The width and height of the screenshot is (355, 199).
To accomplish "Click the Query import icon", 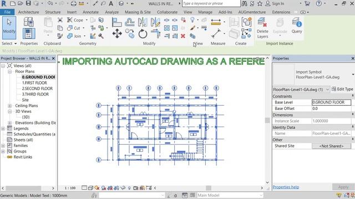I will (x=297, y=25).
